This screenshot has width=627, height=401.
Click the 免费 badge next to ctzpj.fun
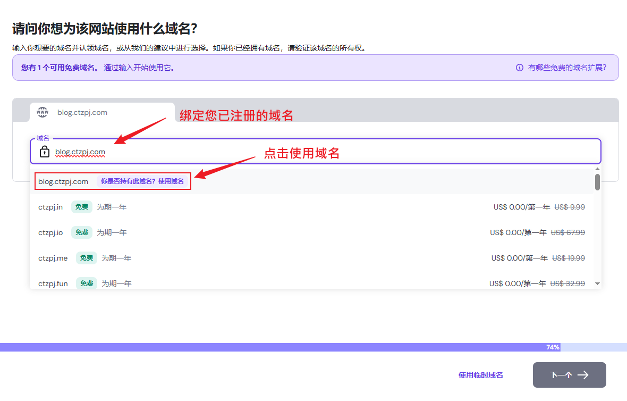[87, 283]
